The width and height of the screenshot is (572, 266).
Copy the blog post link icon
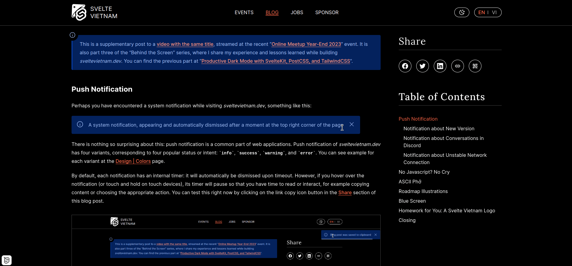[457, 66]
